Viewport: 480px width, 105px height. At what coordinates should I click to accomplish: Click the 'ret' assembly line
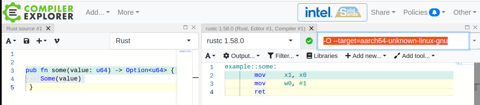260,92
